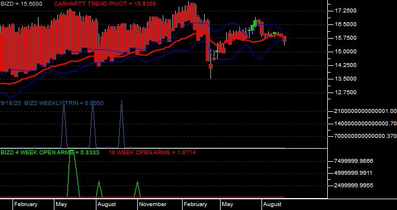The width and height of the screenshot is (397, 210).
Task: Click the 1400000000000000.70 TRIN axis value
Action: point(365,124)
